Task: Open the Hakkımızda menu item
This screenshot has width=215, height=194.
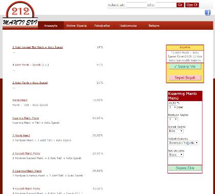Action: (128, 26)
